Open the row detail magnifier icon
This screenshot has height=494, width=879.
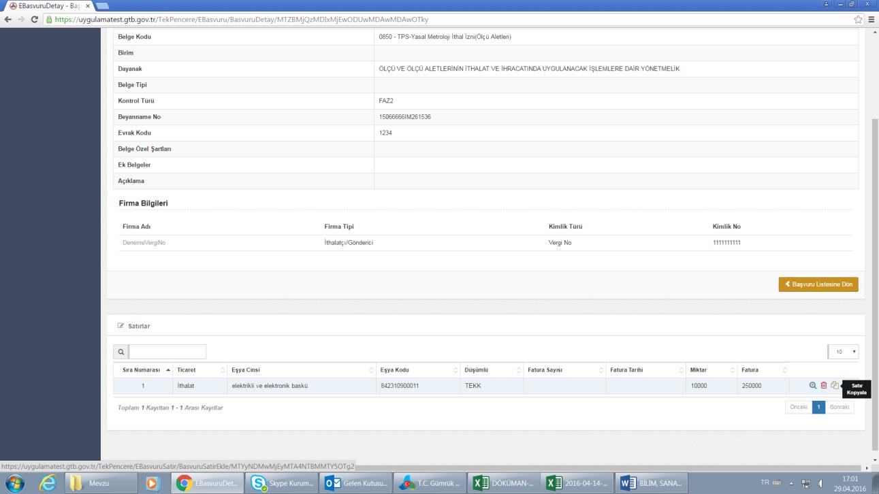pyautogui.click(x=812, y=385)
